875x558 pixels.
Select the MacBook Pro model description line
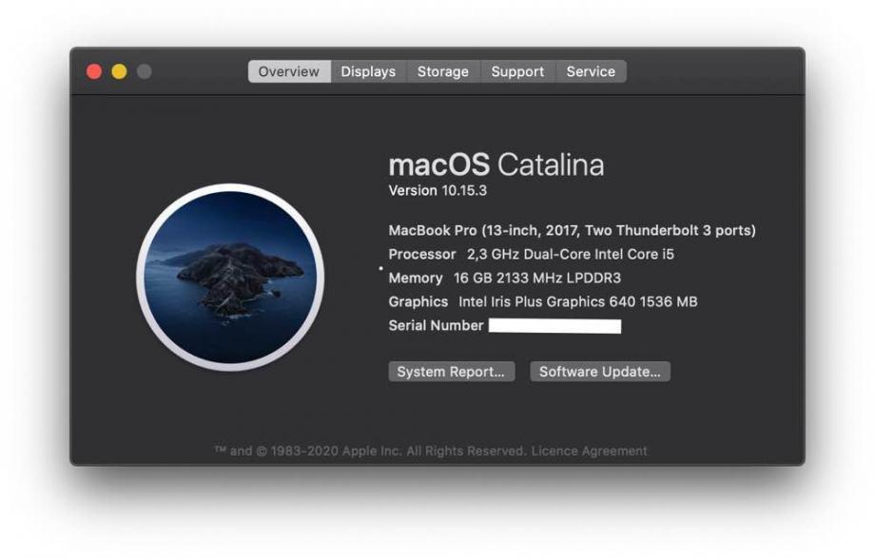pos(572,230)
